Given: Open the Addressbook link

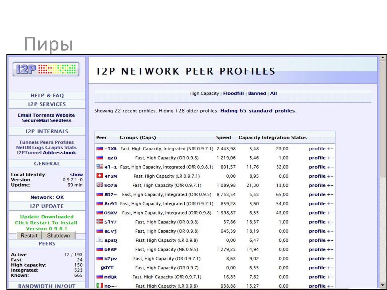Looking at the screenshot, I should click(x=59, y=153).
